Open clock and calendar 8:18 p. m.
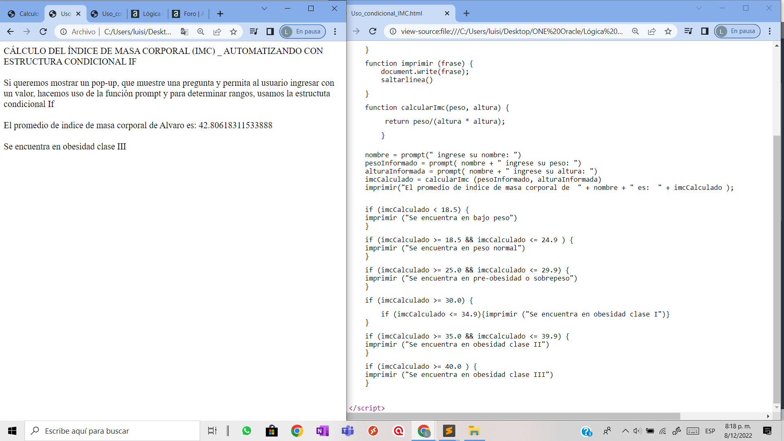 click(x=738, y=431)
